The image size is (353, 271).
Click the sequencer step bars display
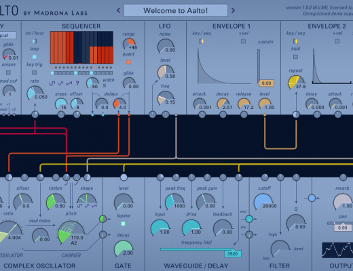pos(81,47)
